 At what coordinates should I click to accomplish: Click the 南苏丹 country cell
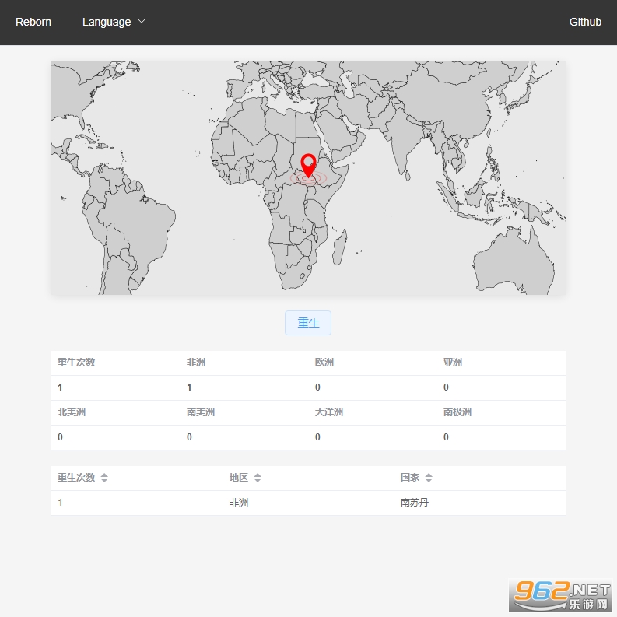click(415, 503)
